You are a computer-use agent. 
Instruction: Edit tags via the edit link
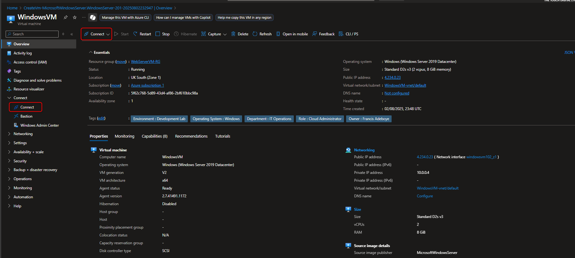click(101, 118)
